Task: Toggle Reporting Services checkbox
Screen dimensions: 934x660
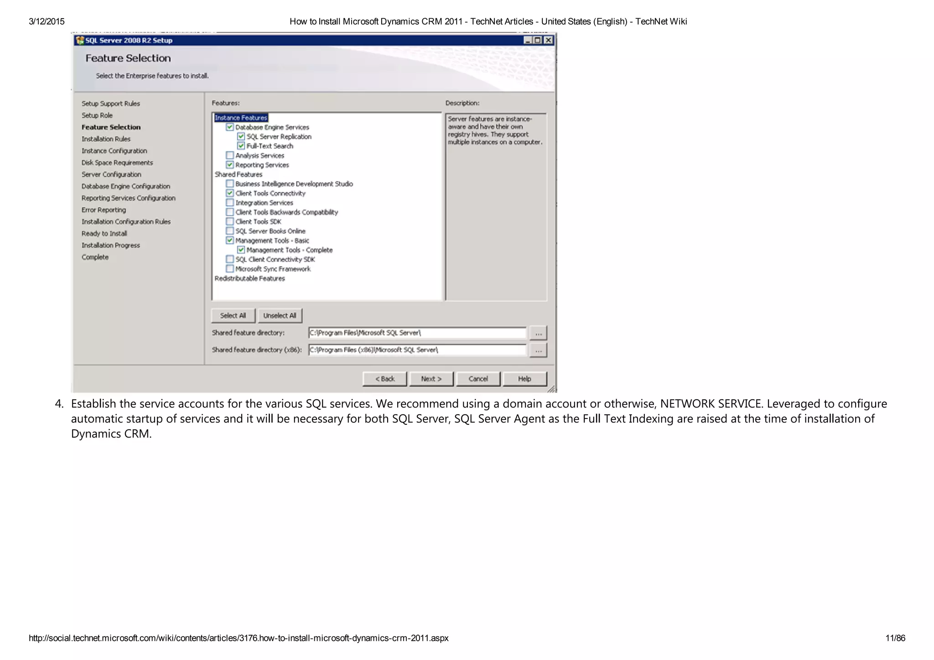Action: click(x=230, y=165)
